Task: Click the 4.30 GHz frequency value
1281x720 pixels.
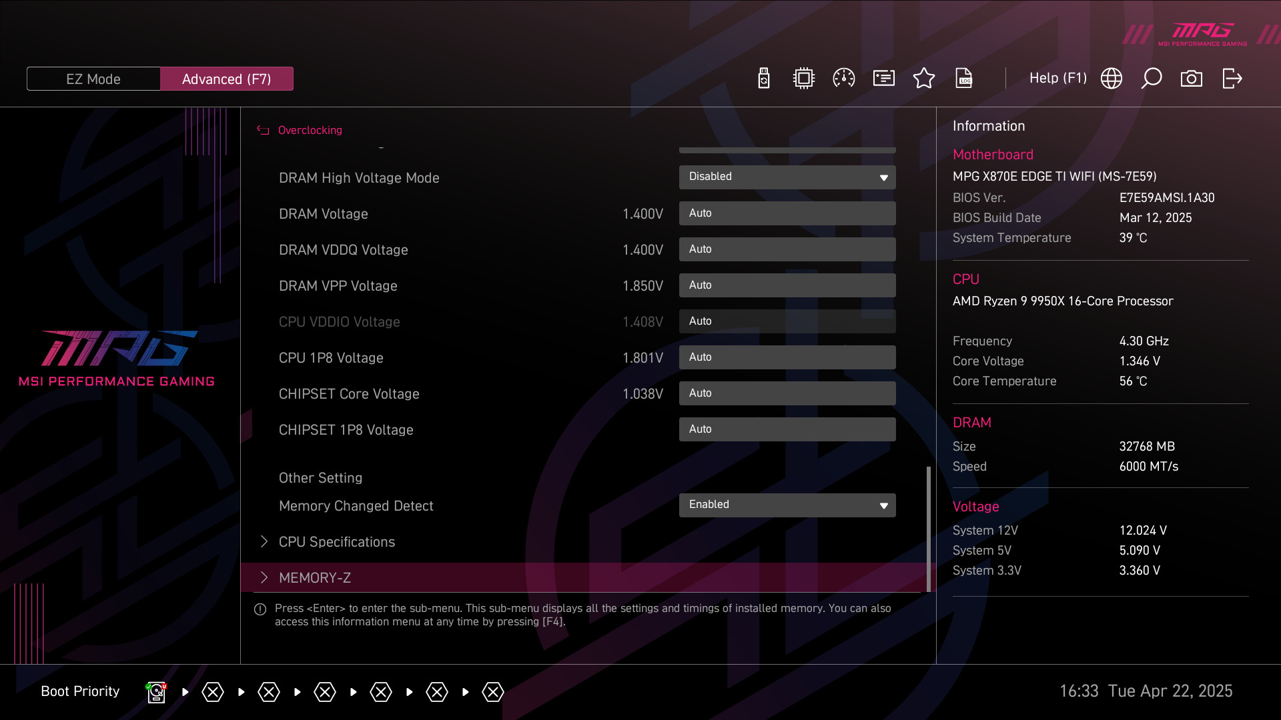Action: [1144, 341]
